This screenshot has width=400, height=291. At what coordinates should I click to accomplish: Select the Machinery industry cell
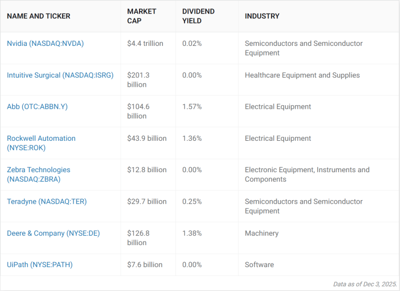coord(261,233)
